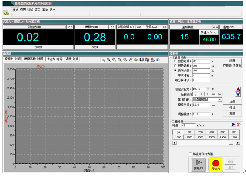Click the floppy disk save icon
The image size is (246, 176).
click(x=141, y=60)
